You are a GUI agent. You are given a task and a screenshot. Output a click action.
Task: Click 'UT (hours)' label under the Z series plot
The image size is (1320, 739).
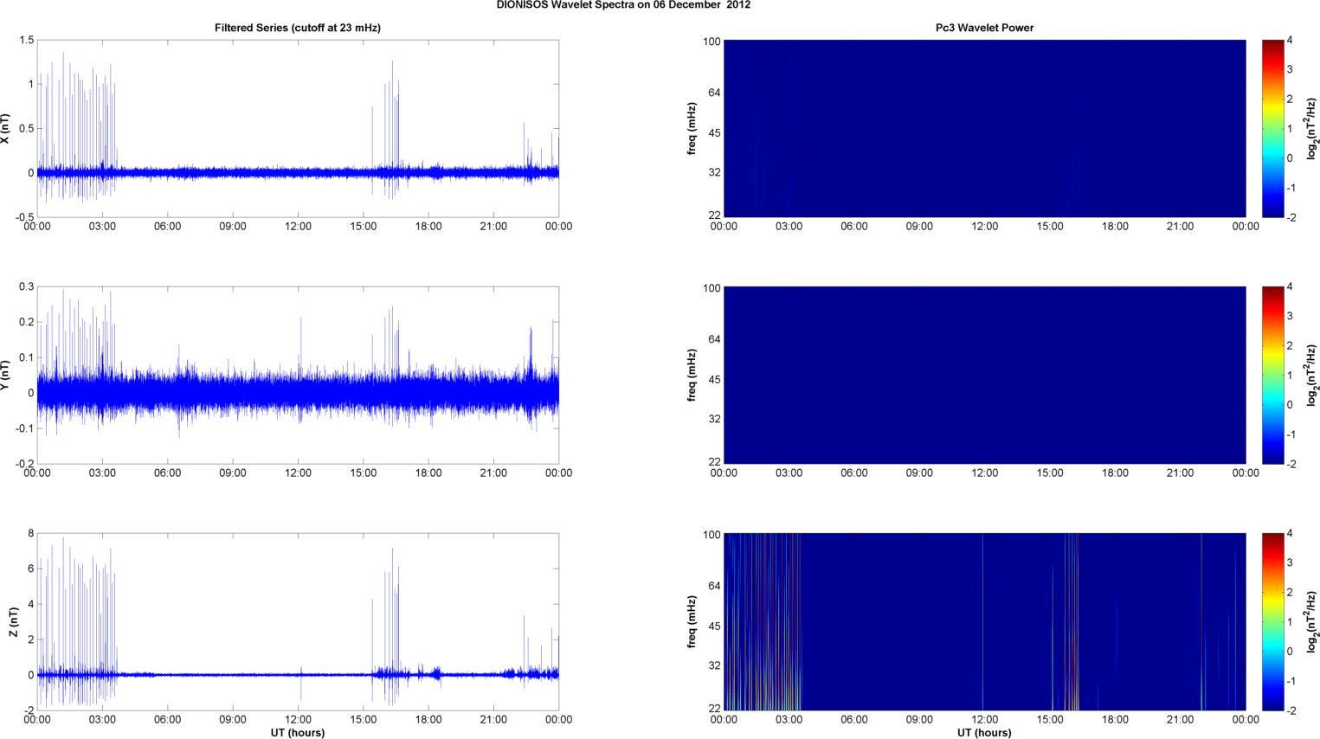pyautogui.click(x=298, y=732)
